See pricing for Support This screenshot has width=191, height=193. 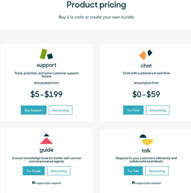pos(61,110)
